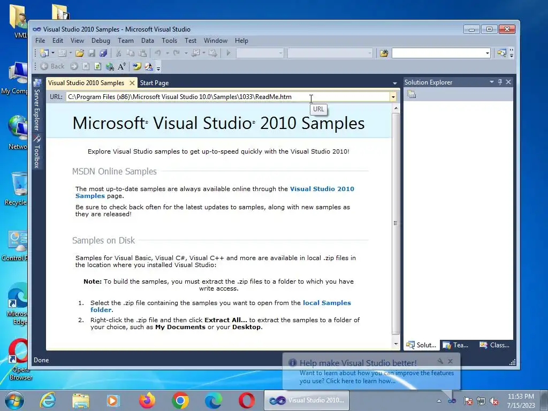Click the web Forward arrow icon
The height and width of the screenshot is (411, 548).
[x=74, y=66]
